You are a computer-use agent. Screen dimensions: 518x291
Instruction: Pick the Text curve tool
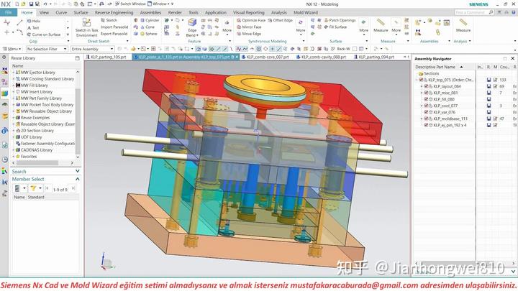coord(33,28)
